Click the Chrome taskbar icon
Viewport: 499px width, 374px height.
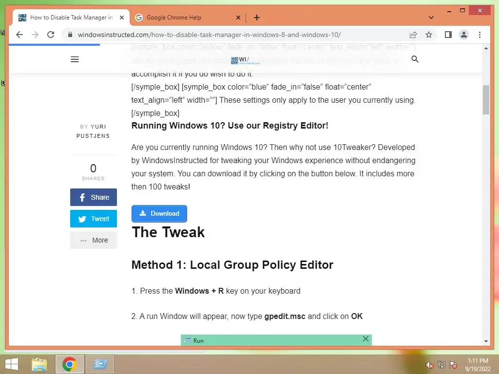coord(69,364)
